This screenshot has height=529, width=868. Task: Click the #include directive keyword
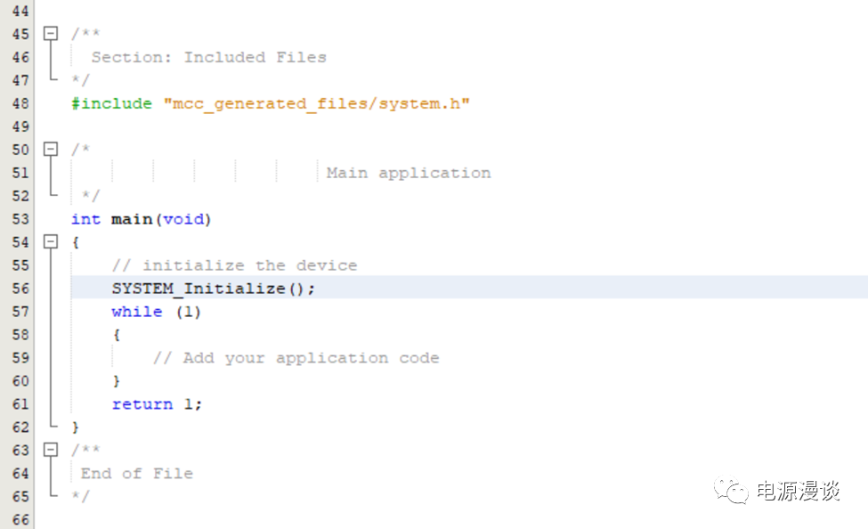click(111, 103)
